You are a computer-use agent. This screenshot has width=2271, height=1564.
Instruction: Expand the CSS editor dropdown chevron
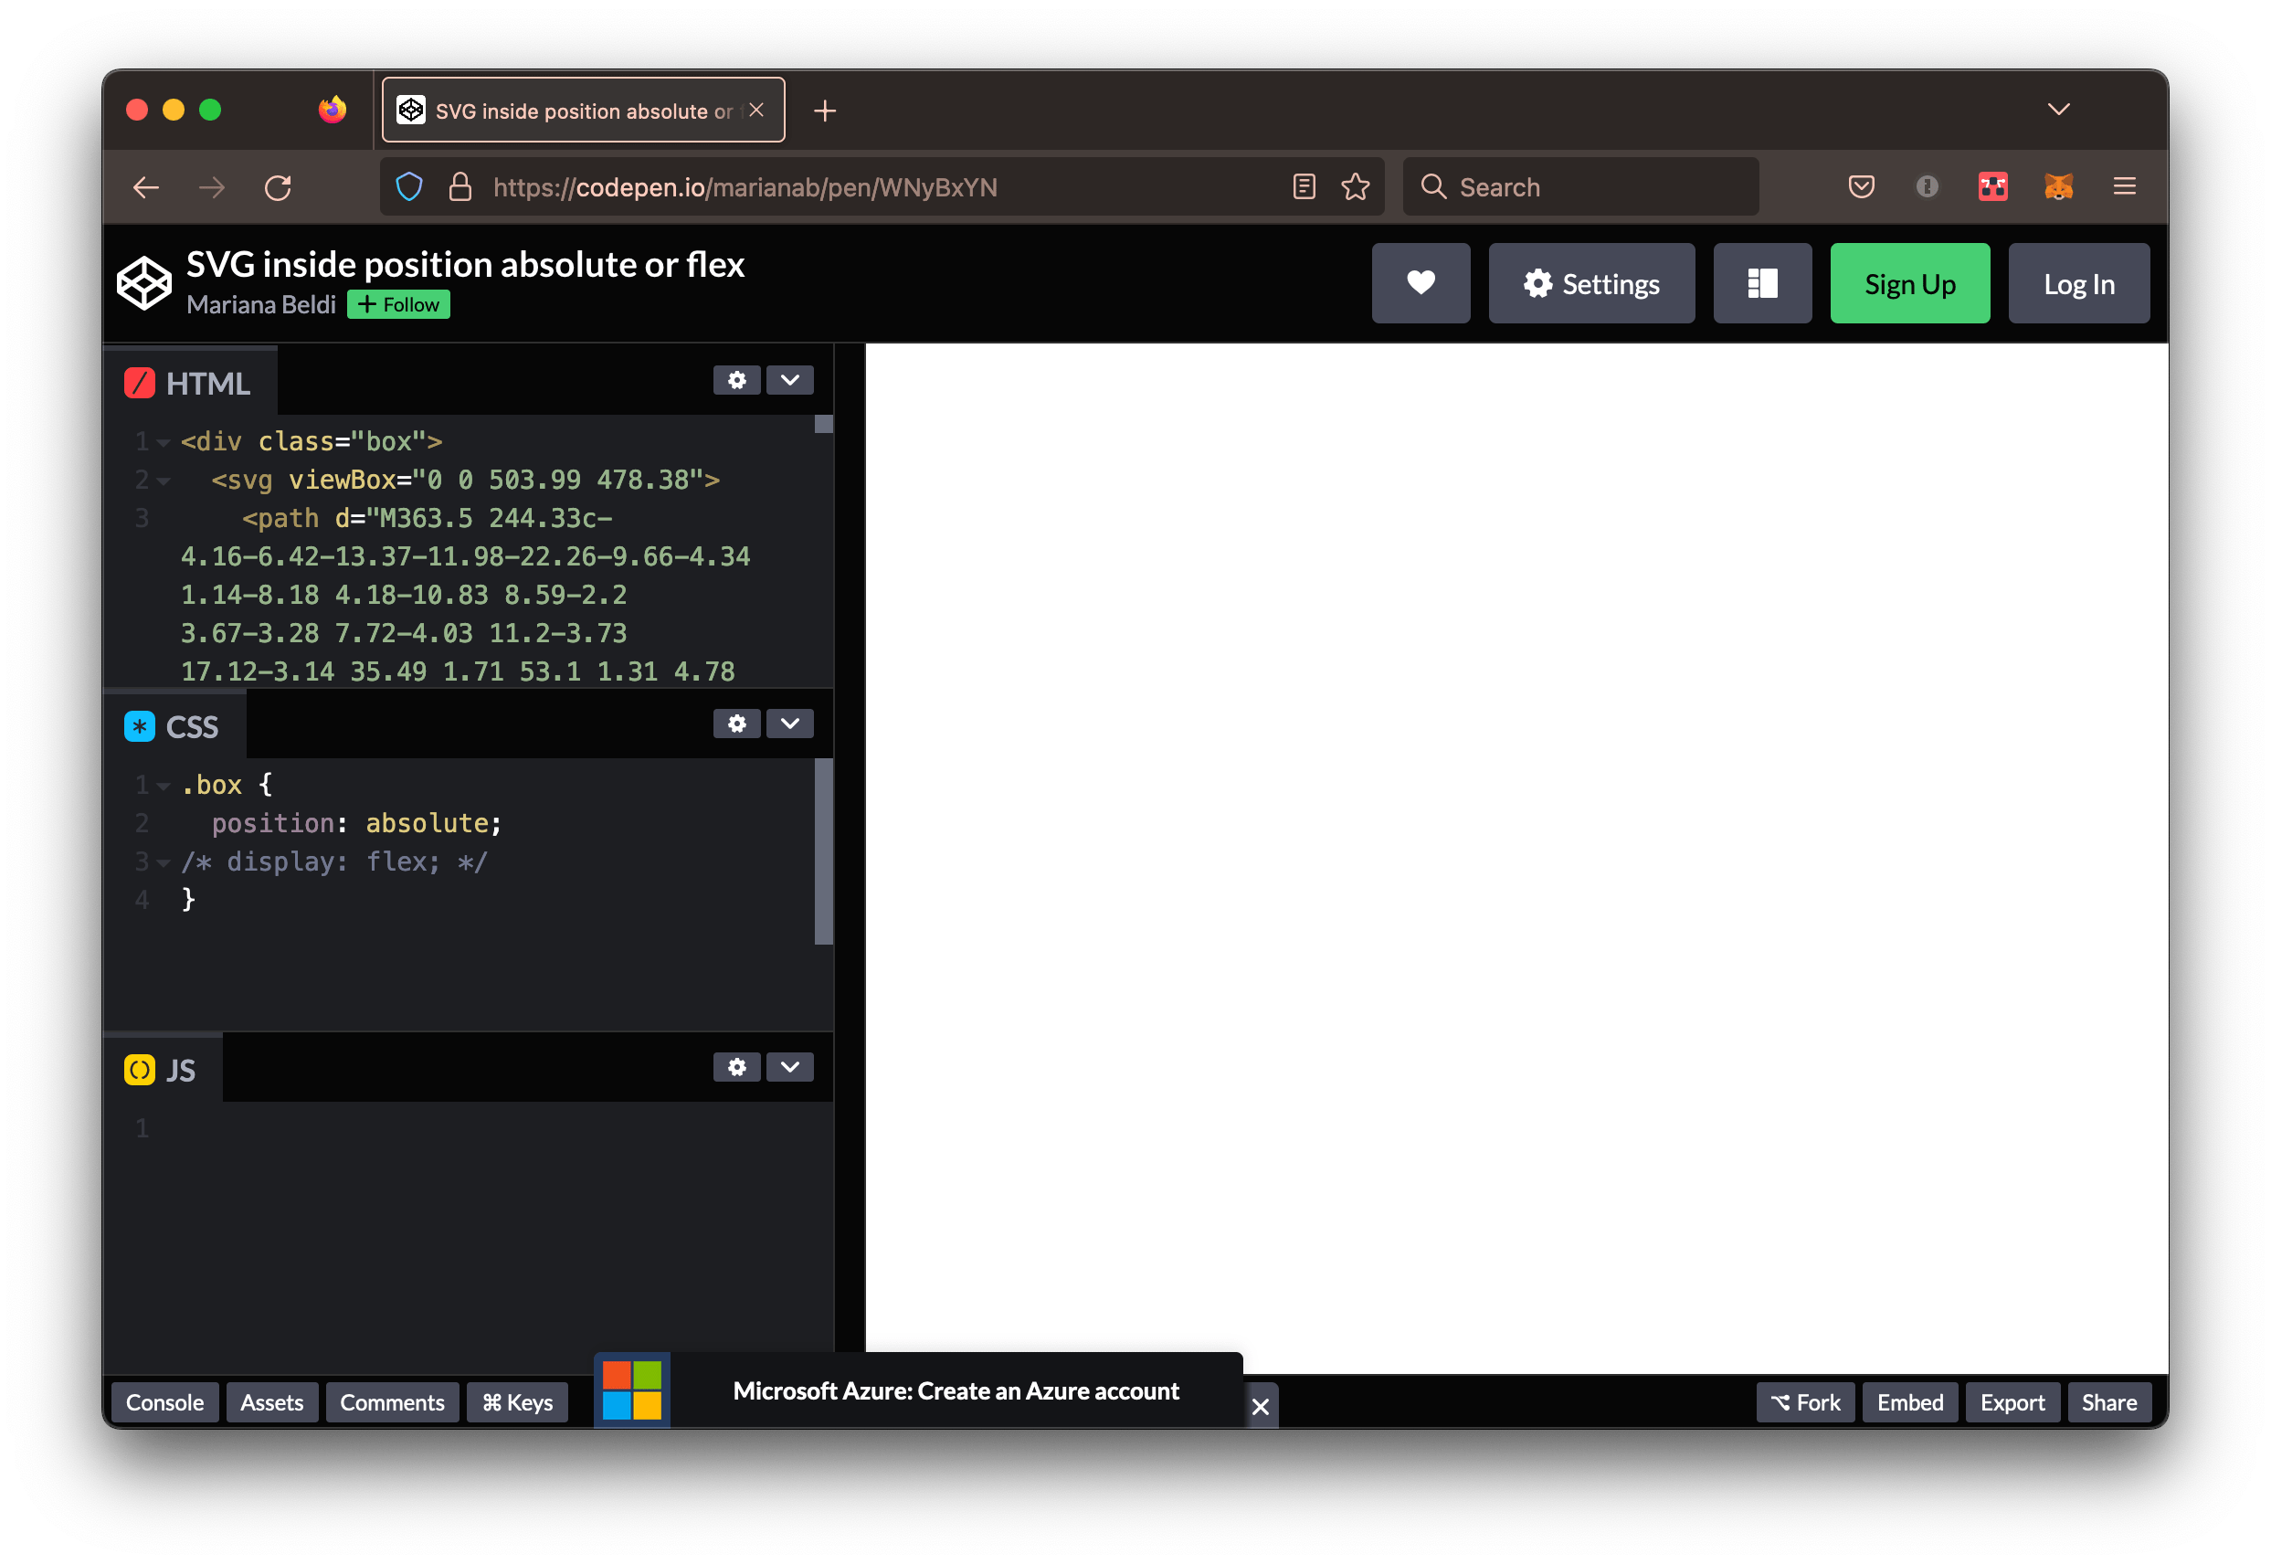[x=789, y=724]
